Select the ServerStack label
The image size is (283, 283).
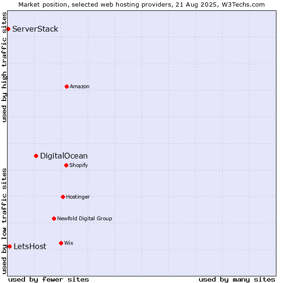(x=35, y=29)
